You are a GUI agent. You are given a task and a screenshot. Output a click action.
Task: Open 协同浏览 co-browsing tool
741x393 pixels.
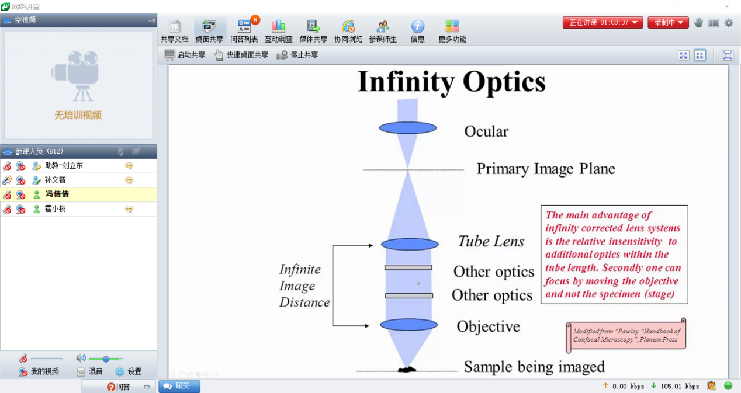(x=348, y=31)
